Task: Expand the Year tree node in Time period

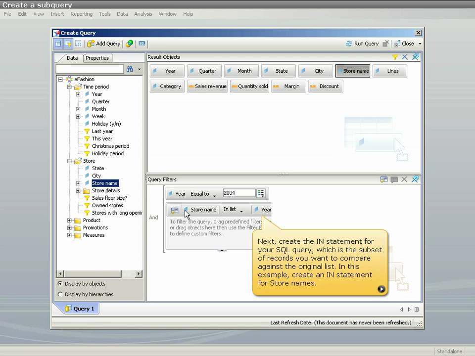Action: point(78,94)
